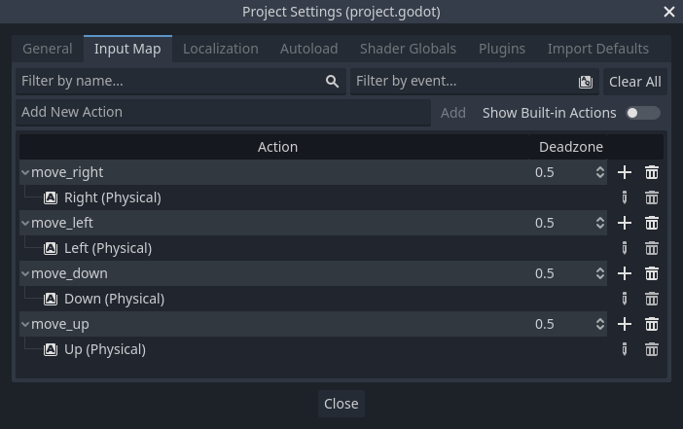Click the listen-for-input icon in event filter
The height and width of the screenshot is (429, 683).
(x=586, y=82)
